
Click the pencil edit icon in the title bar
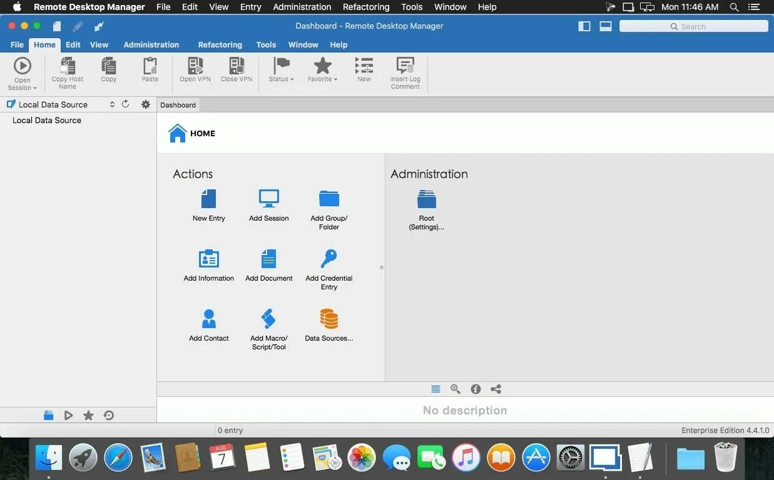pyautogui.click(x=78, y=26)
